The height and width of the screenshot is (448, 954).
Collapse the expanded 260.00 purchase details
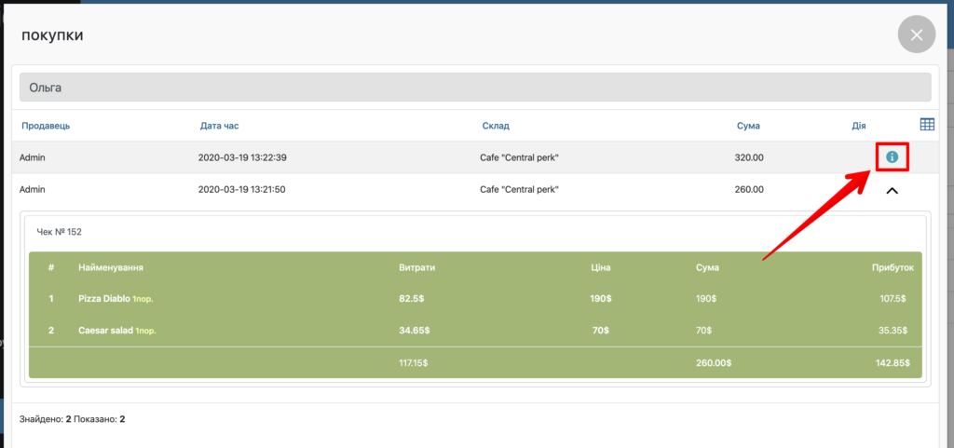892,190
